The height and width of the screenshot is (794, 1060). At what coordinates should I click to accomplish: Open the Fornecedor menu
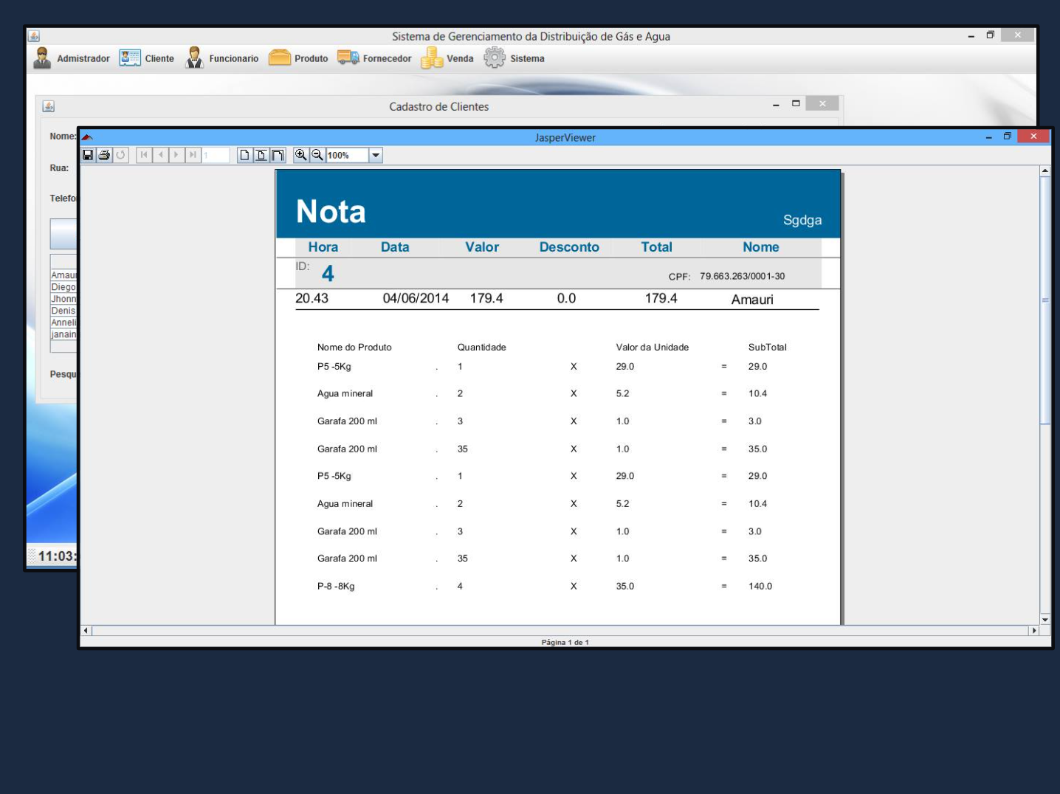[x=374, y=58]
